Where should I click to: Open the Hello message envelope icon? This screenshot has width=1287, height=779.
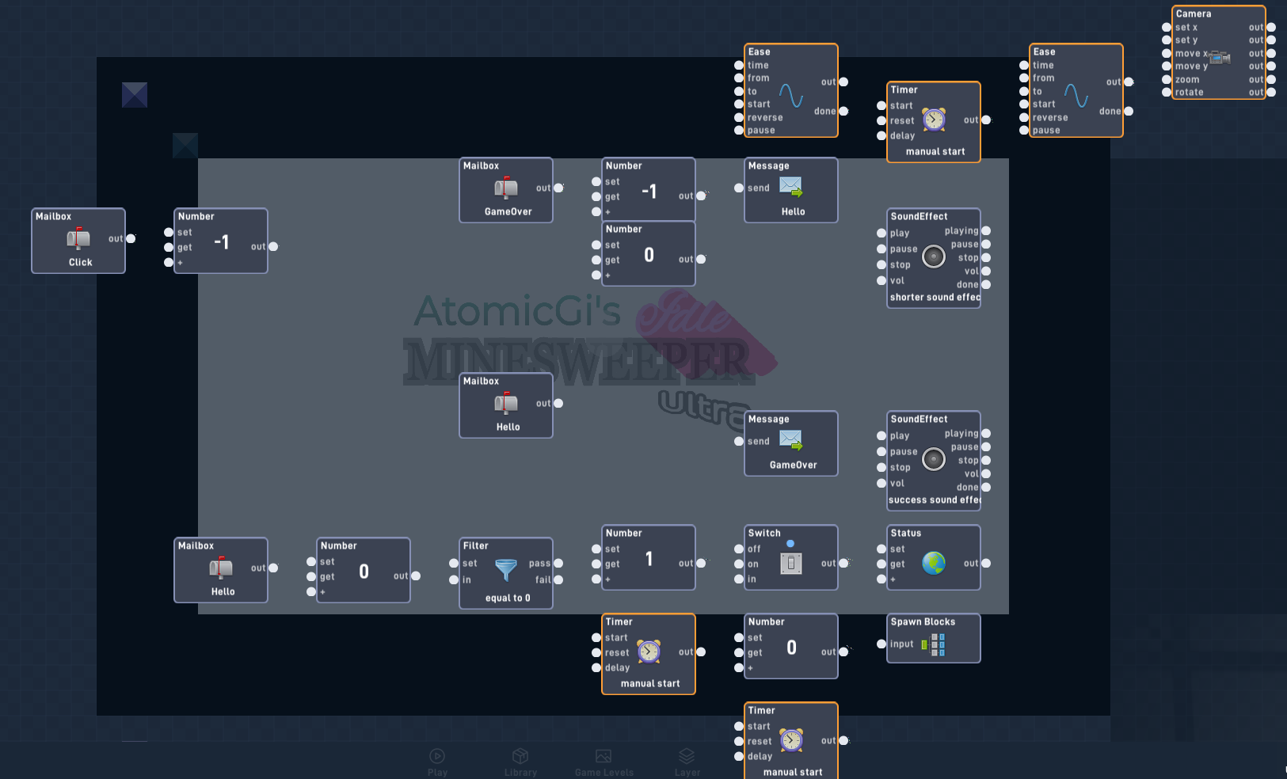click(791, 188)
